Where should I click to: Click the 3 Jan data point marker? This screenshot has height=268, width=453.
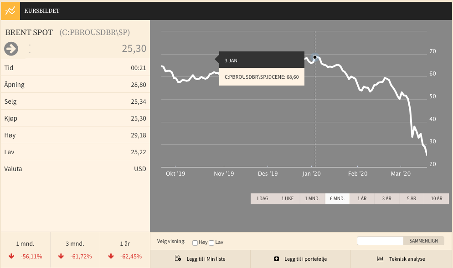click(315, 57)
